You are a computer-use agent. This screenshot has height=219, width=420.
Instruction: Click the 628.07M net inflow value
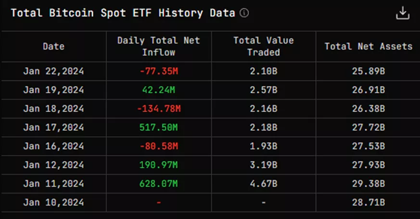159,184
